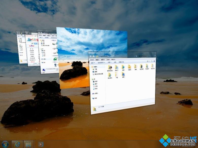198x148 pixels.
Task: Select 库 in the navigation pane
Action: [94, 79]
